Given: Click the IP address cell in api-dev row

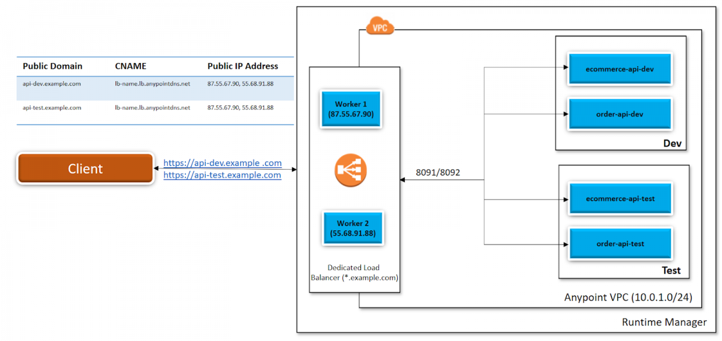Looking at the screenshot, I should 241,84.
